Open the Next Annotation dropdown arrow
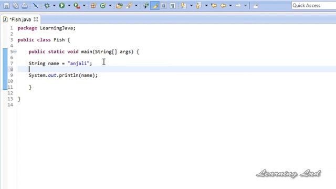The height and width of the screenshot is (189, 336). pos(191,6)
